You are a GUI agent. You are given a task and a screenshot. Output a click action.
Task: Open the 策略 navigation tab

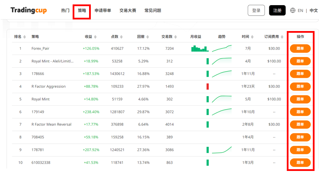pyautogui.click(x=82, y=11)
